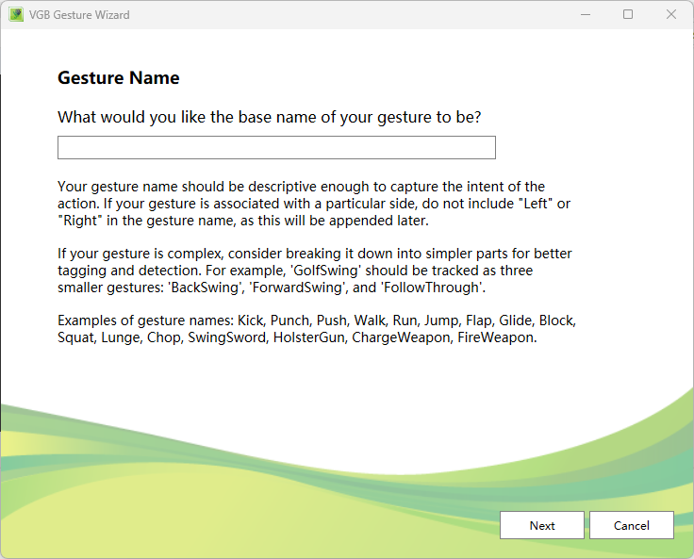
Task: Minimize the Gesture Wizard window
Action: coord(585,15)
